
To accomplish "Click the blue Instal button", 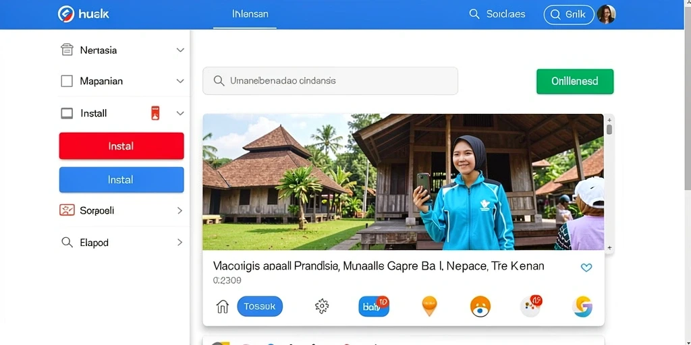I will pyautogui.click(x=121, y=179).
